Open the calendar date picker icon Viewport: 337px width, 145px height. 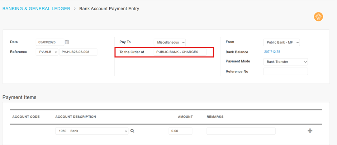click(67, 42)
